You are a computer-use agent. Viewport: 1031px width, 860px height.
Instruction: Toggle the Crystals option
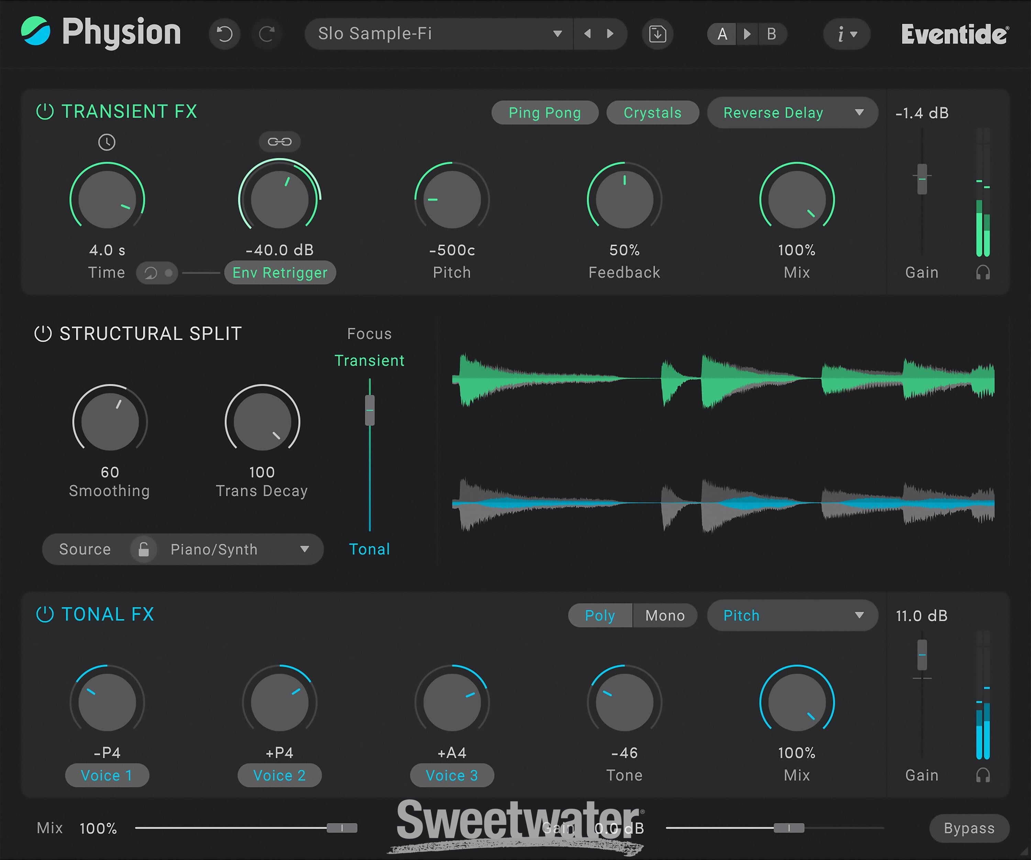[653, 113]
